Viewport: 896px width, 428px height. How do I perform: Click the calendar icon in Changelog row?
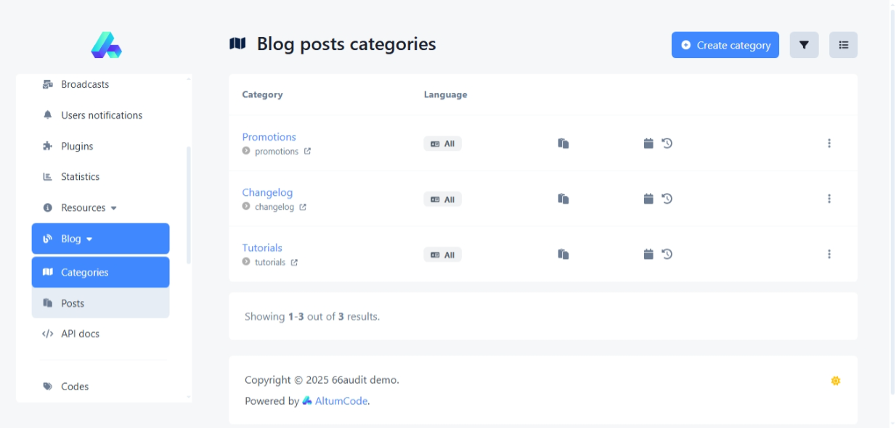click(648, 199)
